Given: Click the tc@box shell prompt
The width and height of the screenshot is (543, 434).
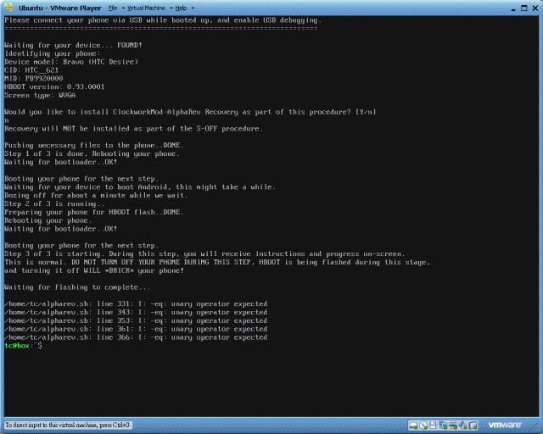Looking at the screenshot, I should 23,345.
